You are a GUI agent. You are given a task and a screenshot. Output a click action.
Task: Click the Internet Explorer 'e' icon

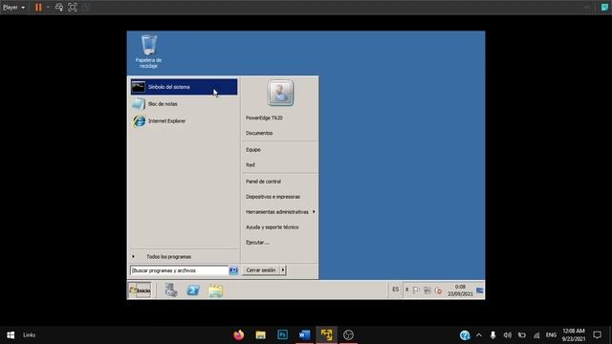[139, 121]
